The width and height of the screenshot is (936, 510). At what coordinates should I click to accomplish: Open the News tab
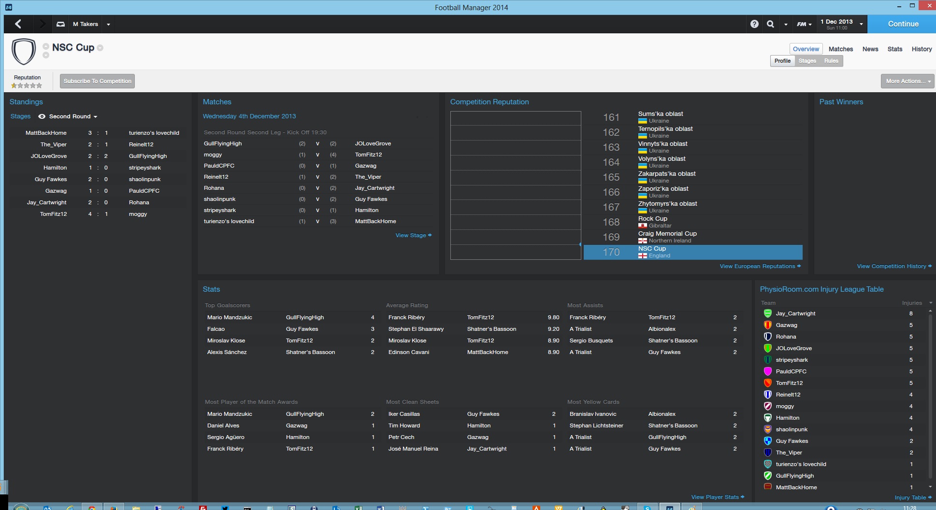870,49
